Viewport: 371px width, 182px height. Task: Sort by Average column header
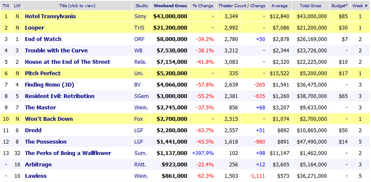point(280,5)
